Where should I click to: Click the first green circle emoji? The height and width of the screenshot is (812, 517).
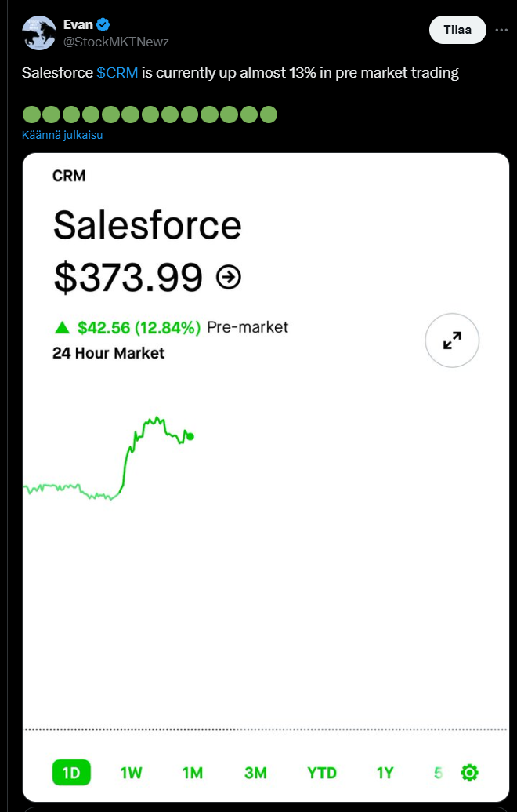click(x=31, y=115)
